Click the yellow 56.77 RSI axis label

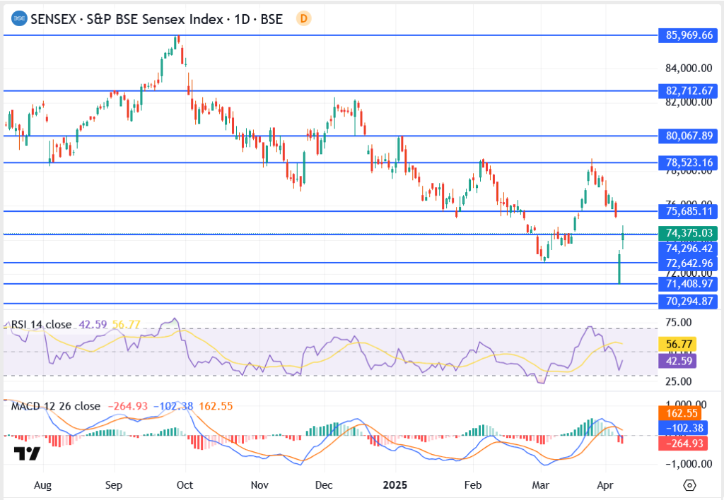(678, 344)
